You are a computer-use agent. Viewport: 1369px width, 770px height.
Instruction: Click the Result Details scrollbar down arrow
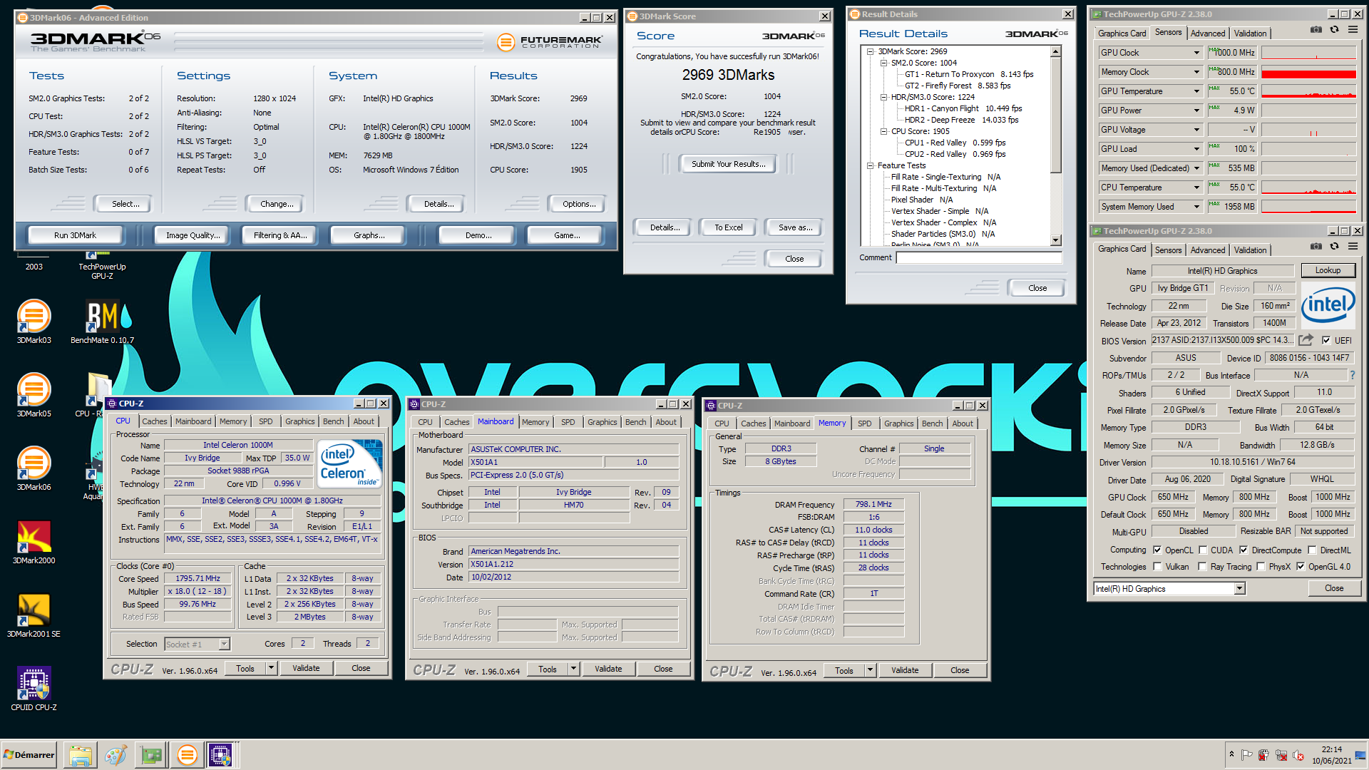(x=1056, y=240)
